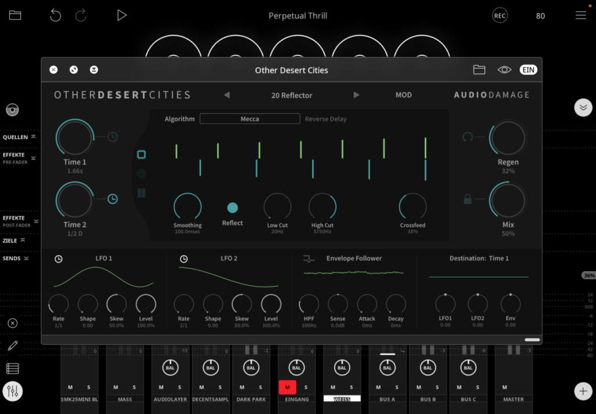Image resolution: width=596 pixels, height=414 pixels.
Task: Click the undo arrow icon
Action: click(x=55, y=16)
